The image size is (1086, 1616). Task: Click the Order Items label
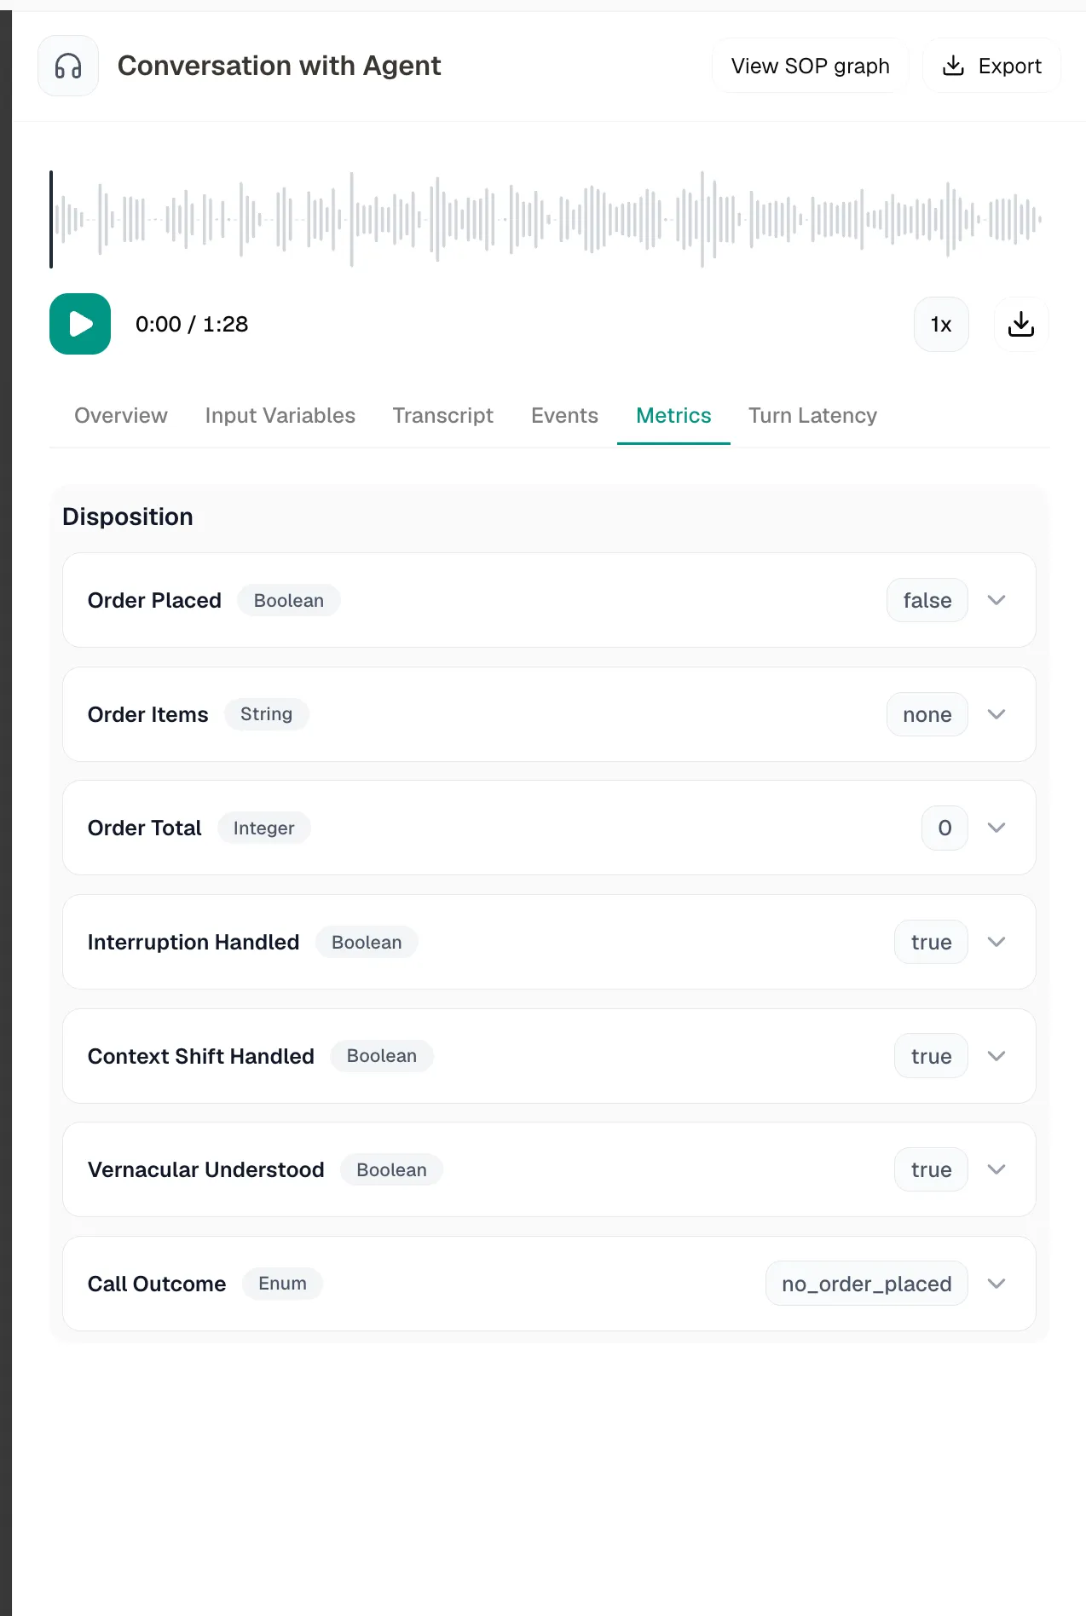click(147, 714)
